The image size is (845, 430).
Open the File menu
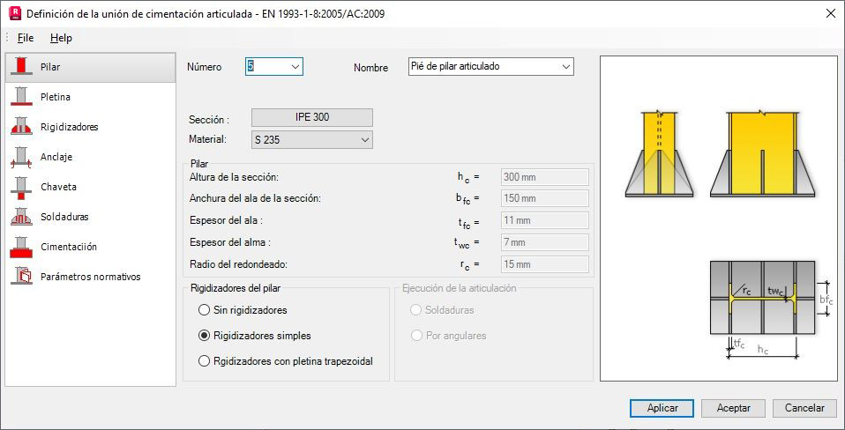26,38
